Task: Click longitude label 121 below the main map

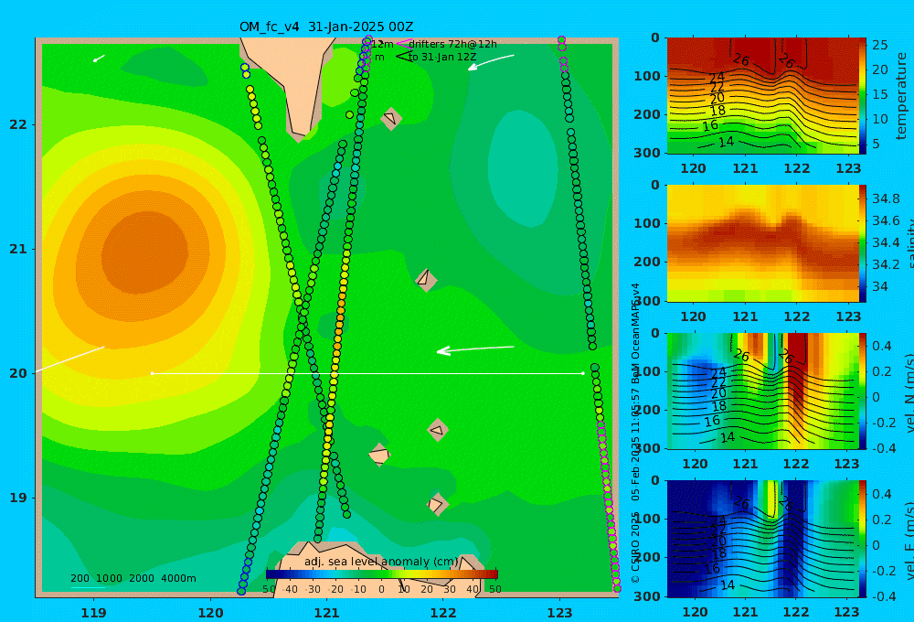Action: 326,613
